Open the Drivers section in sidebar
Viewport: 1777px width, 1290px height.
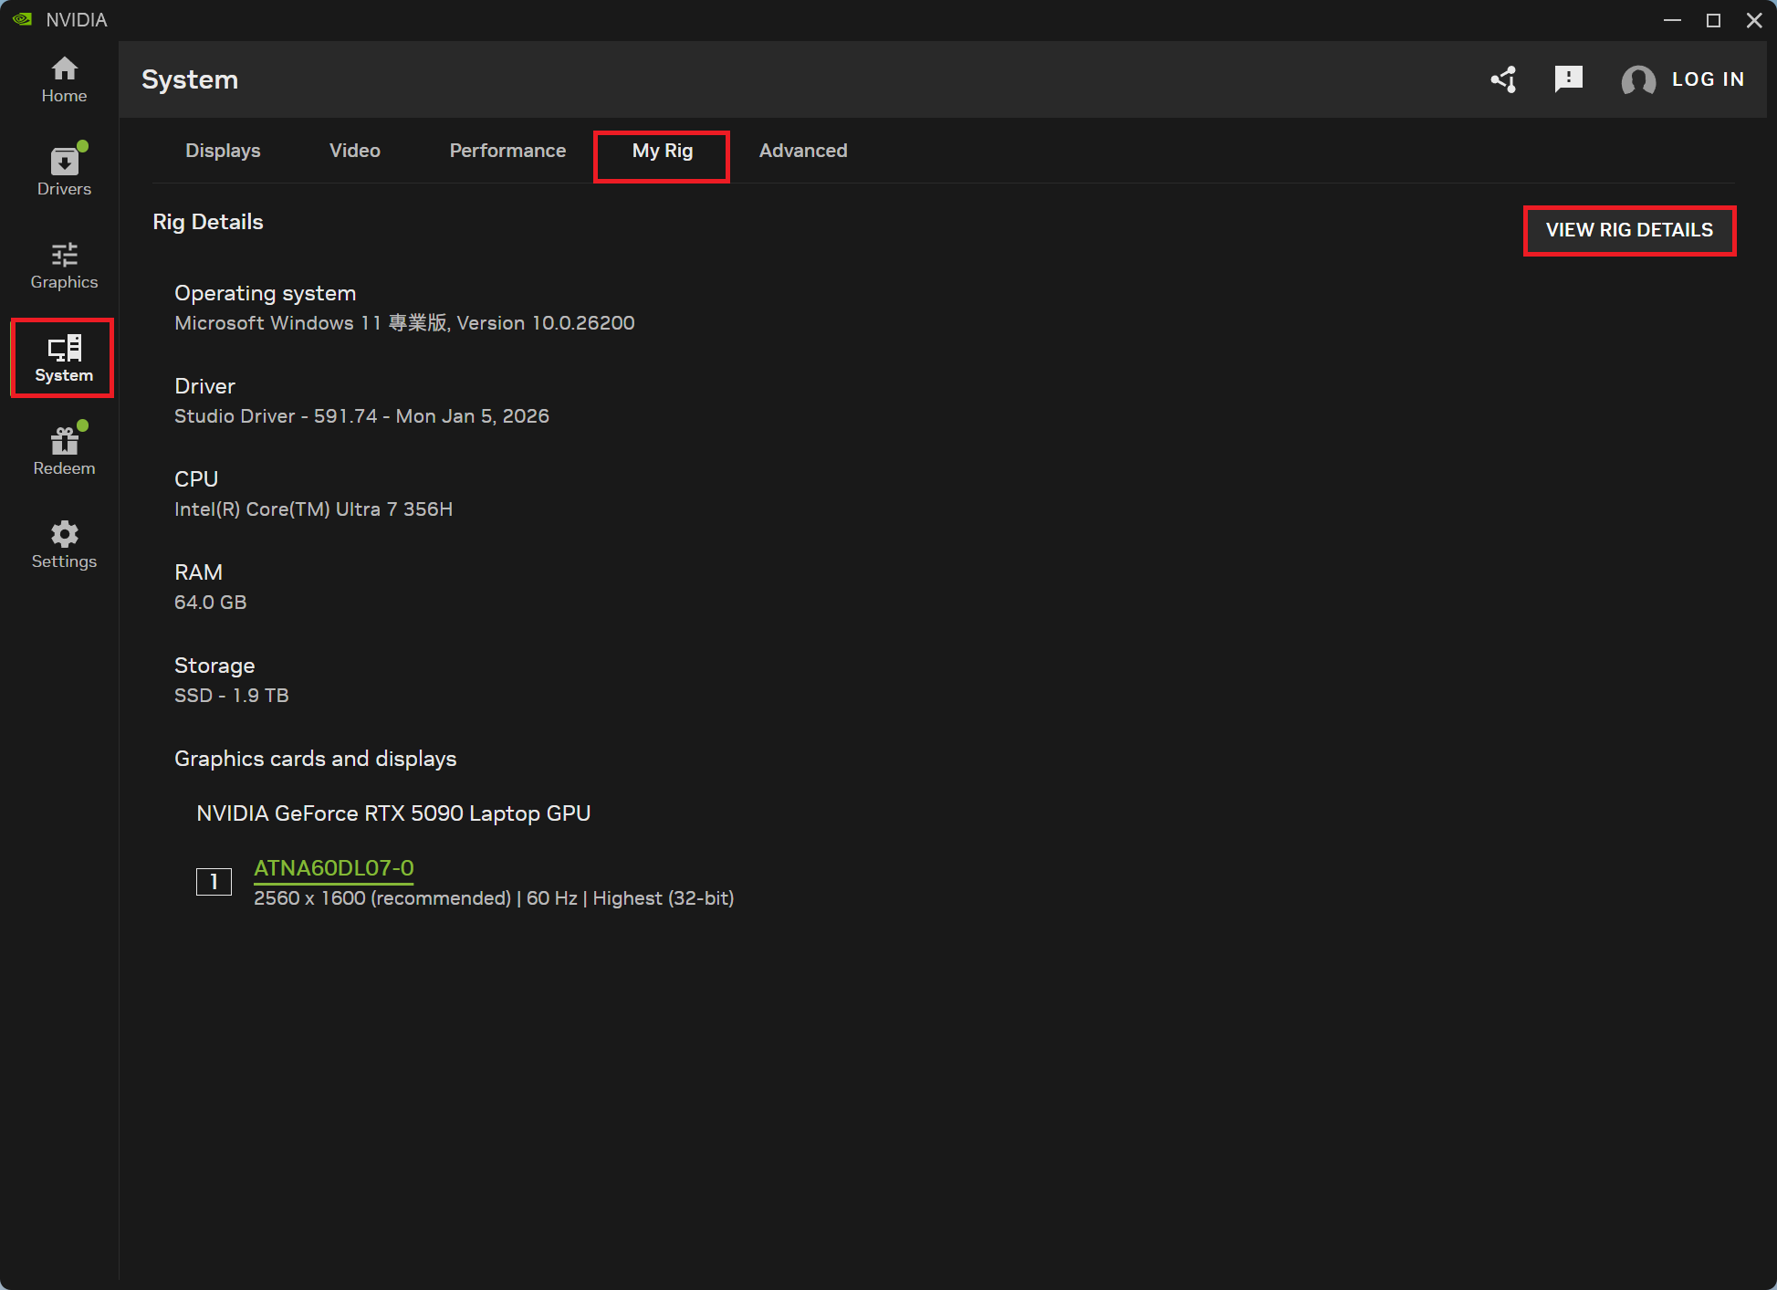[64, 171]
